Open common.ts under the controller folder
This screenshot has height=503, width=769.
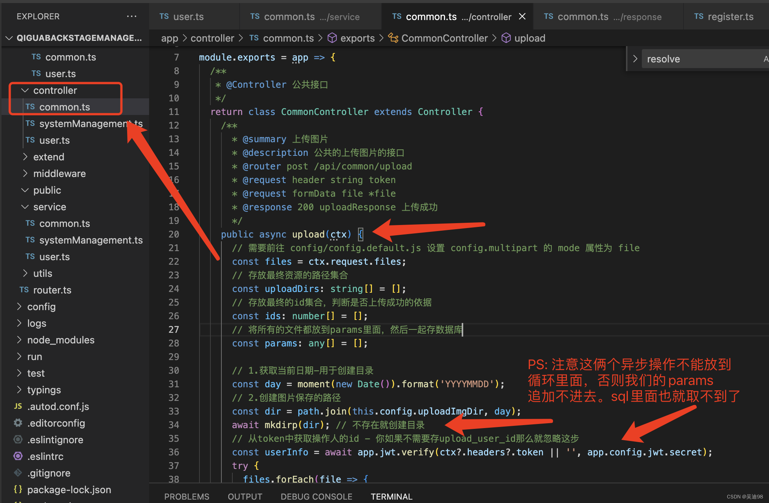pos(75,107)
